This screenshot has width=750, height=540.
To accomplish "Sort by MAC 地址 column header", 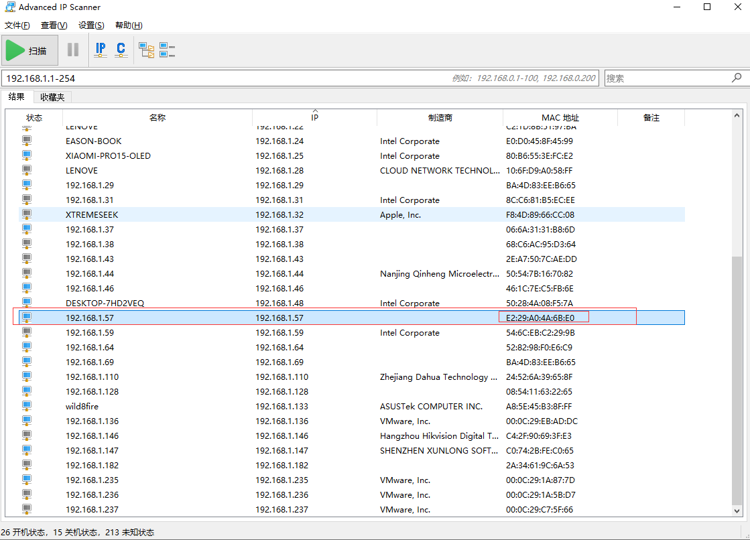I will [x=560, y=118].
